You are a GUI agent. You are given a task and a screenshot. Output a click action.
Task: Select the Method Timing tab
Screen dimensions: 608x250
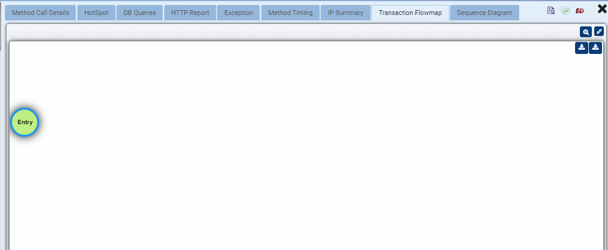click(290, 13)
